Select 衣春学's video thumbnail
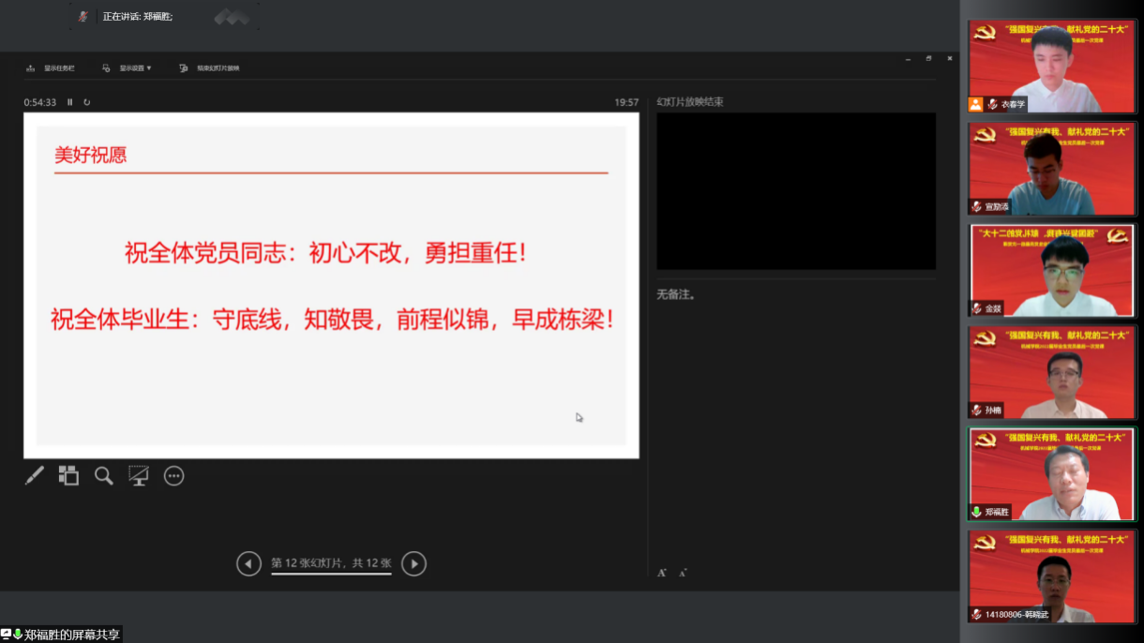The image size is (1144, 643). [x=1051, y=67]
